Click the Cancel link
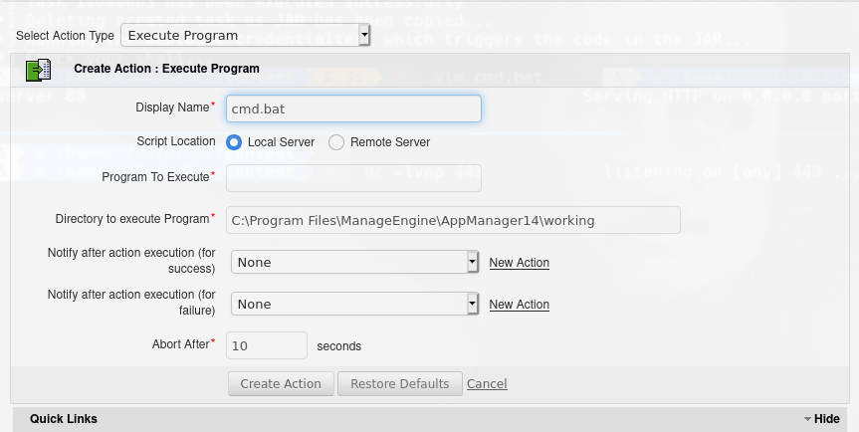This screenshot has height=432, width=859. point(487,384)
